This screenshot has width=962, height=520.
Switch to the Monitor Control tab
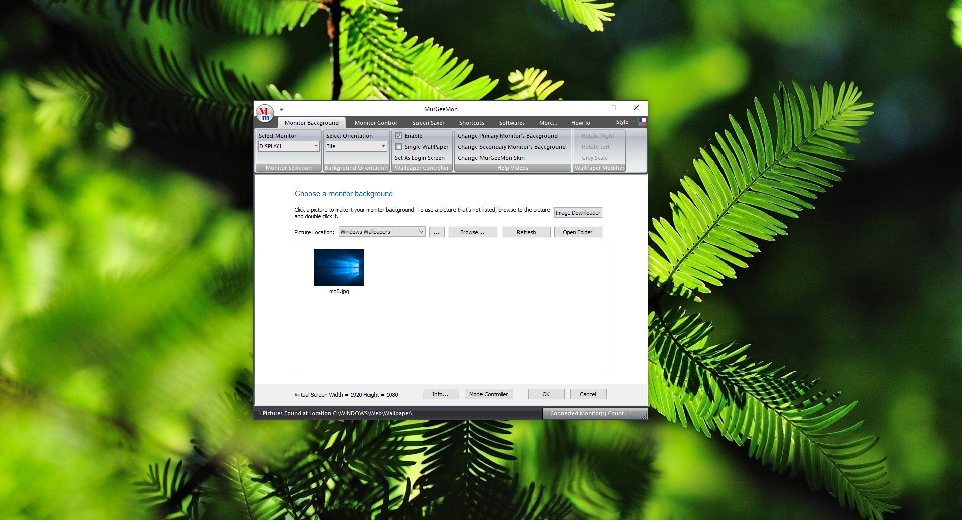point(375,123)
